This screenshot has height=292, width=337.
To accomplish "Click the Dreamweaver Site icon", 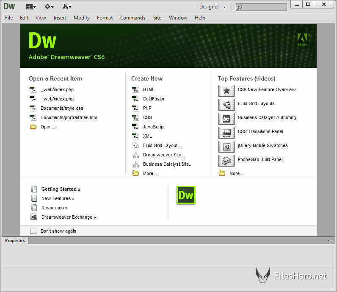I will [136, 155].
